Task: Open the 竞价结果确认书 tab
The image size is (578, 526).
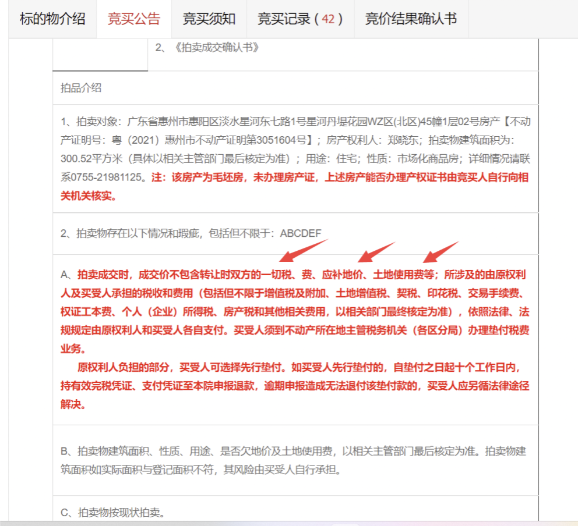Action: 410,19
